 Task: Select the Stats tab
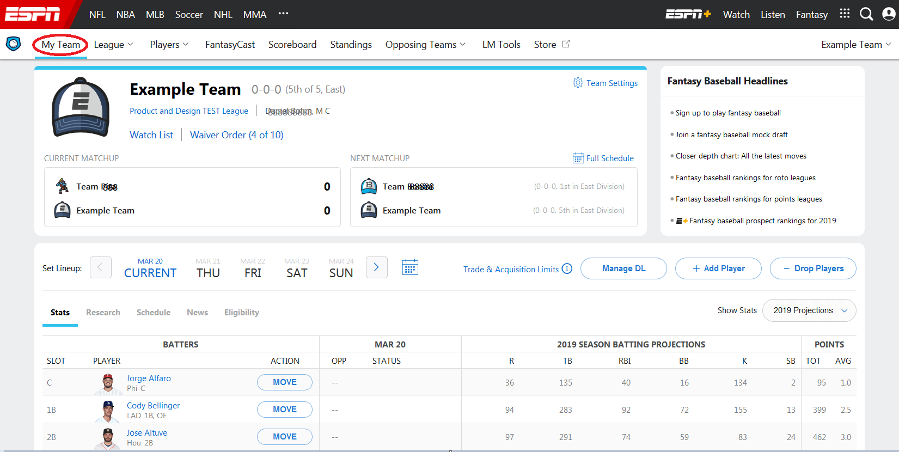[x=60, y=313]
